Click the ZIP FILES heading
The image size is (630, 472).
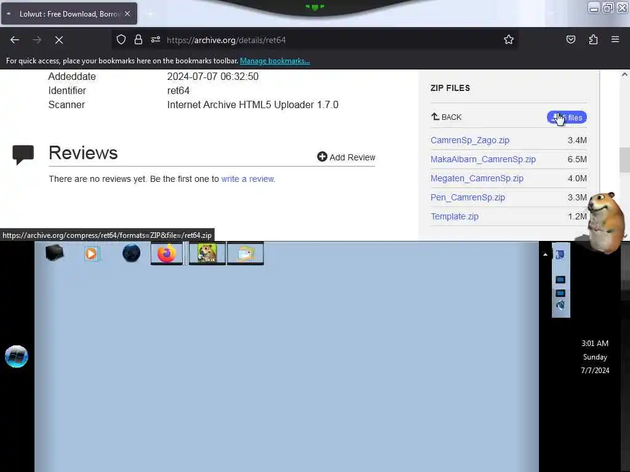(450, 88)
